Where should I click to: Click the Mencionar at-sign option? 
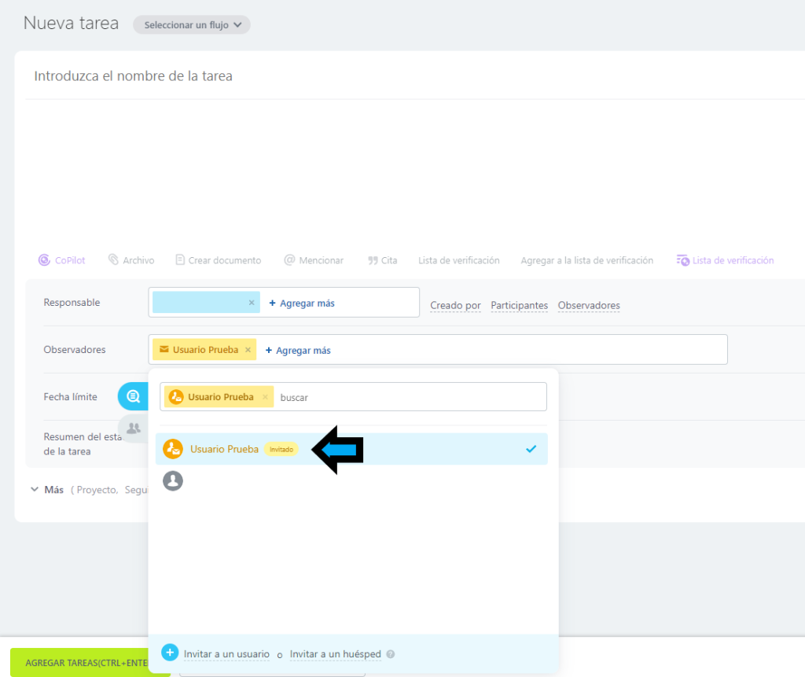(x=314, y=260)
